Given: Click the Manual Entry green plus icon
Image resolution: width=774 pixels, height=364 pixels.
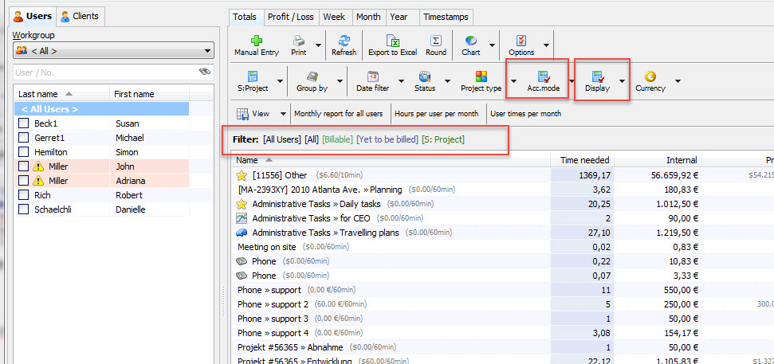Looking at the screenshot, I should (256, 41).
